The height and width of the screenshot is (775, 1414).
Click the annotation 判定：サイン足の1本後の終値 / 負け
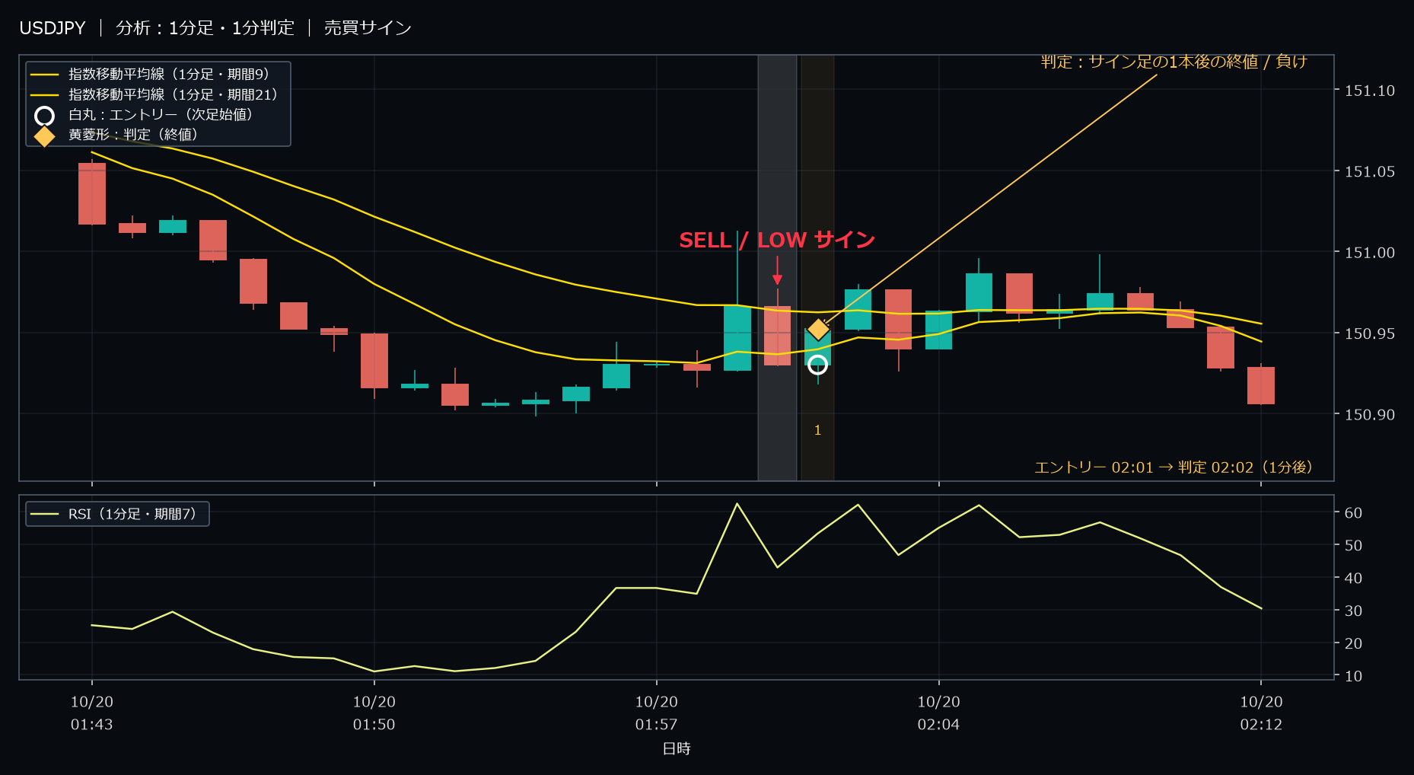click(1174, 62)
